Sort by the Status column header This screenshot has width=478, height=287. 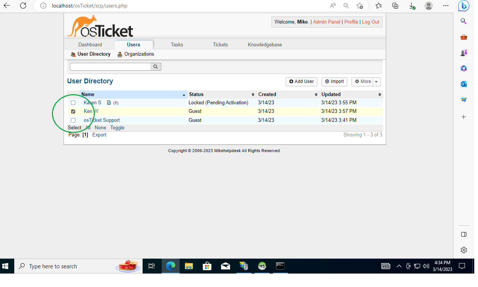click(221, 94)
